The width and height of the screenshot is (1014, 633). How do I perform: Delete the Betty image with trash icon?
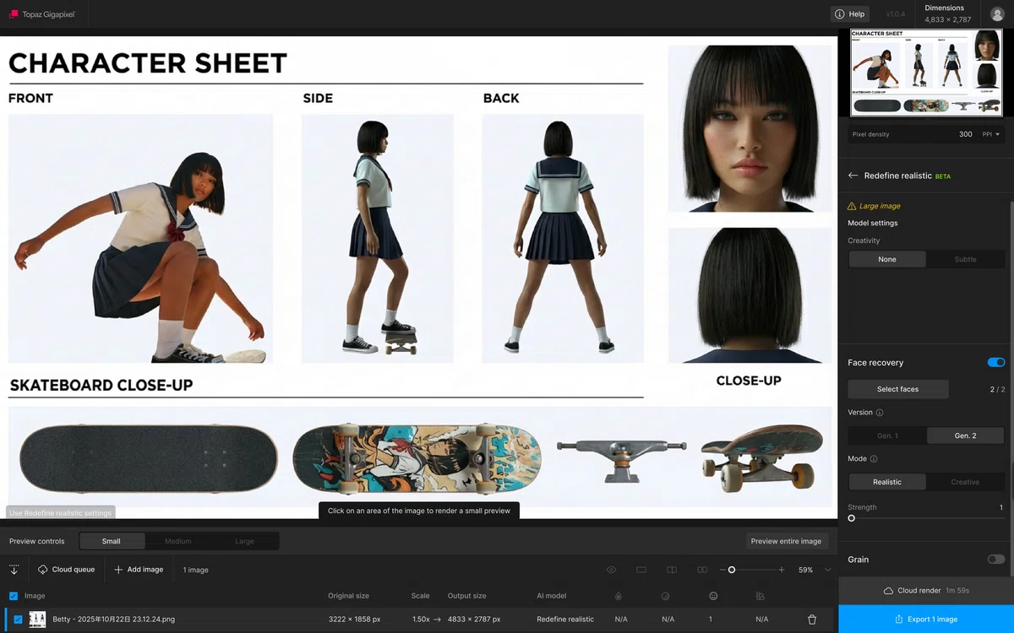click(x=812, y=619)
